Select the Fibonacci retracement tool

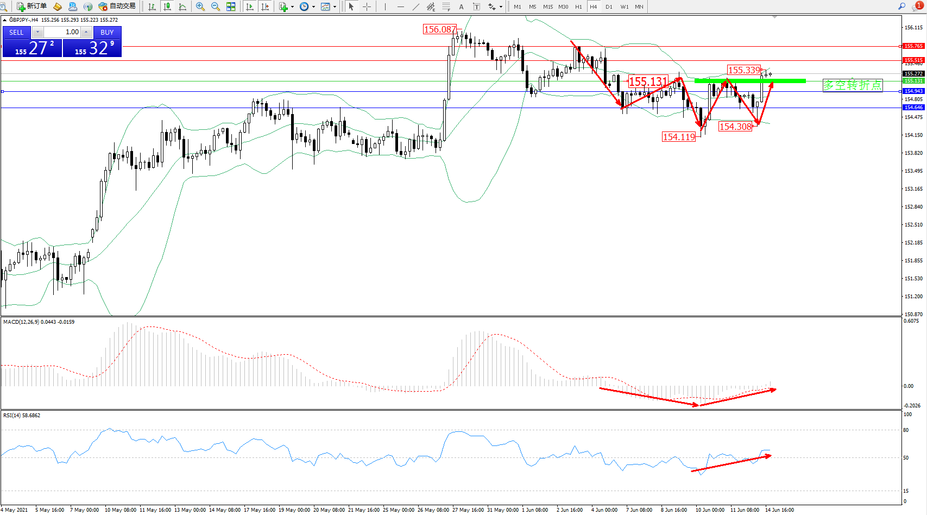click(446, 7)
